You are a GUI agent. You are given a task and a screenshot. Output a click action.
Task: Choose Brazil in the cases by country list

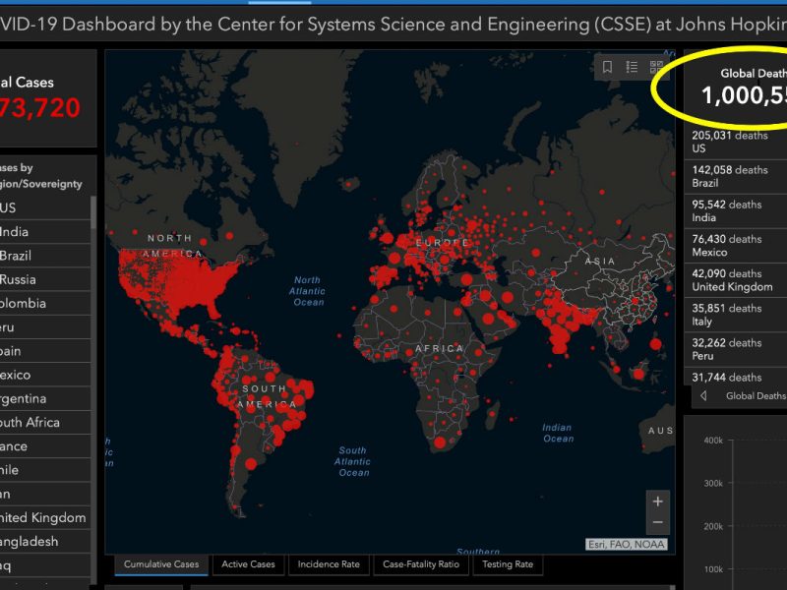(x=45, y=256)
